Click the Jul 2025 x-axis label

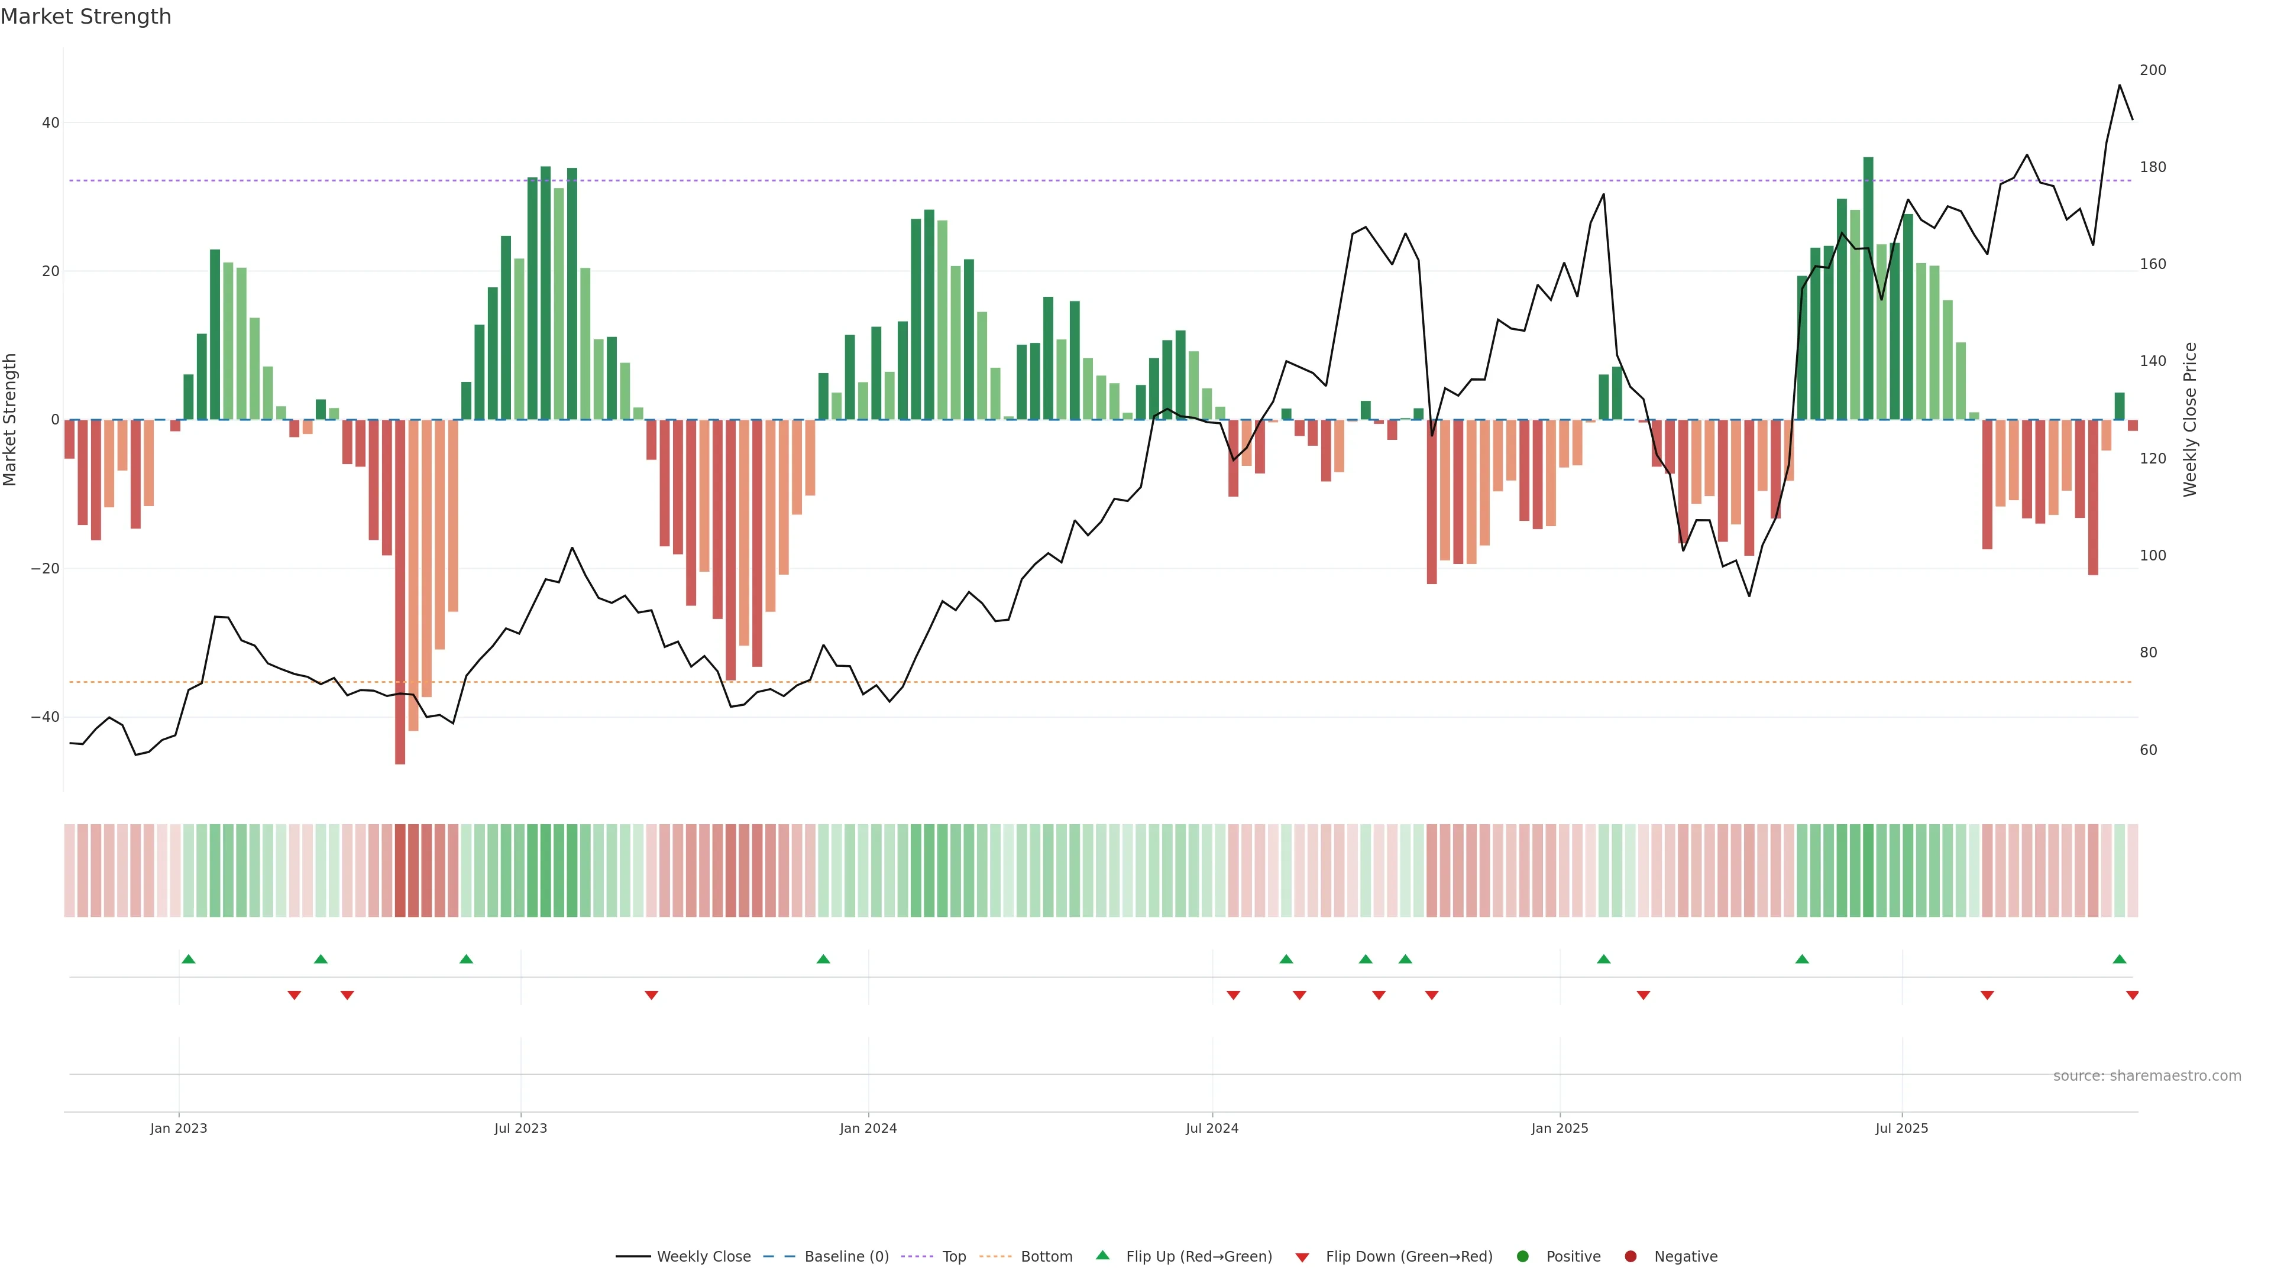[1901, 1128]
